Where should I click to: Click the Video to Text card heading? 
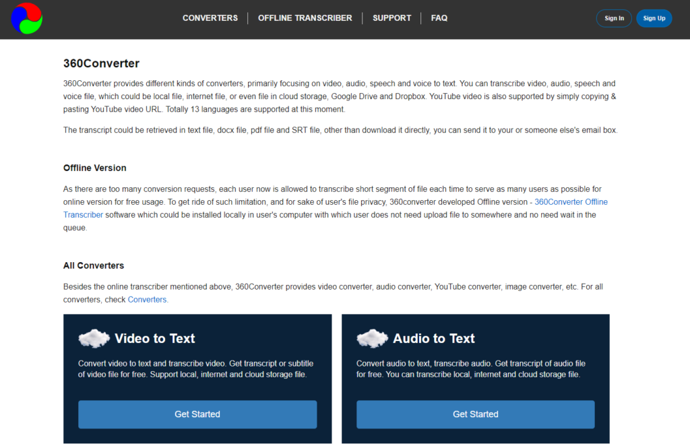tap(154, 338)
